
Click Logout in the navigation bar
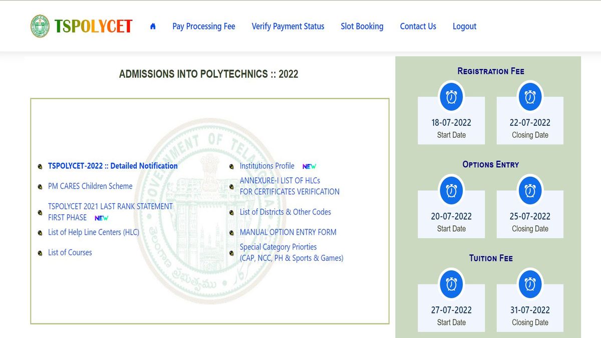pos(464,26)
